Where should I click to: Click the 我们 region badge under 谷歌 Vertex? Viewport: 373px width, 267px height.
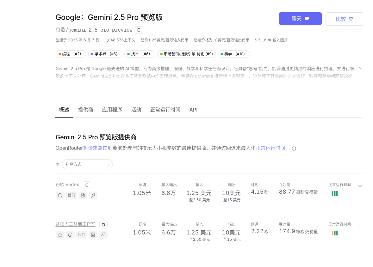[71, 195]
